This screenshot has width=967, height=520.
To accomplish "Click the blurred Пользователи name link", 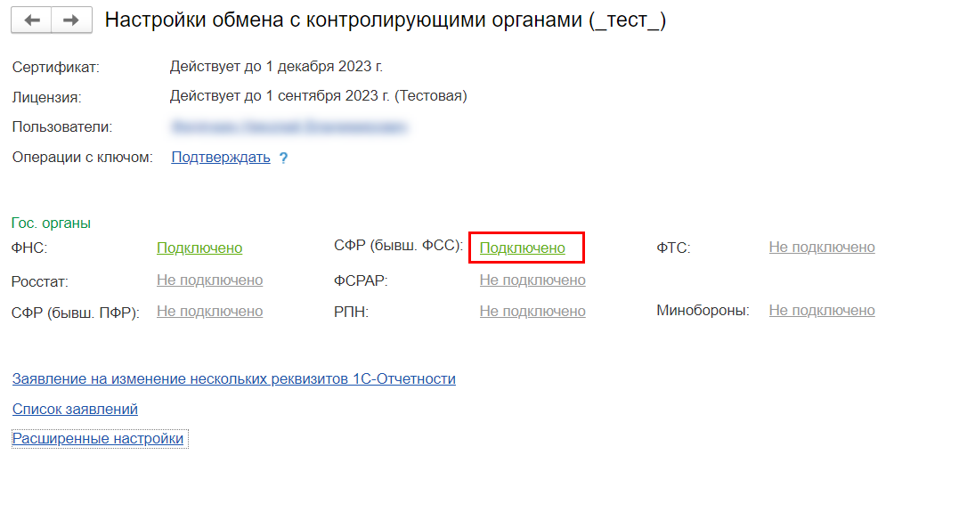I will point(289,126).
